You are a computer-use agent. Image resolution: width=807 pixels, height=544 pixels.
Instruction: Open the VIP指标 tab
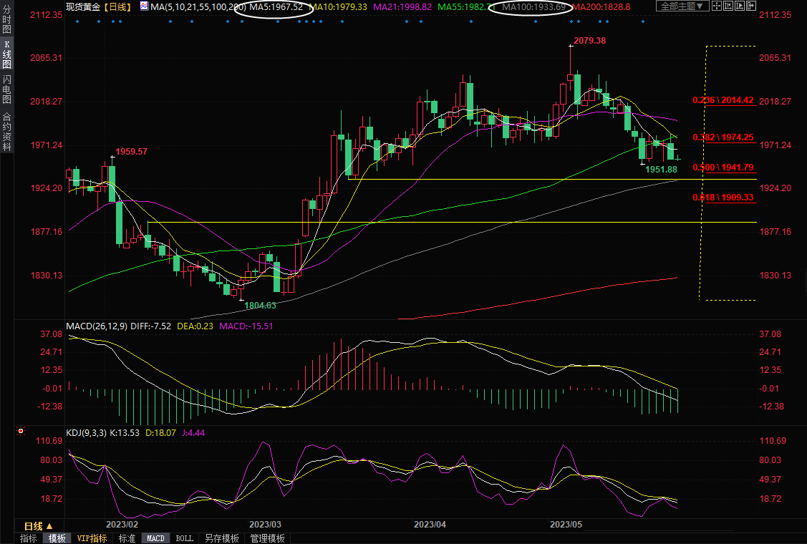tap(92, 538)
